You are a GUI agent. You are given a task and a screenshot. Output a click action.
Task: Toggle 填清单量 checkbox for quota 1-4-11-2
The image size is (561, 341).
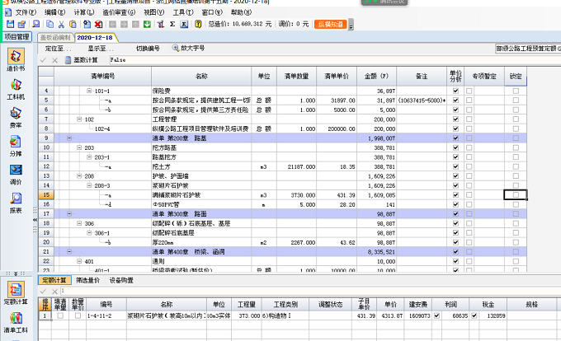click(60, 315)
